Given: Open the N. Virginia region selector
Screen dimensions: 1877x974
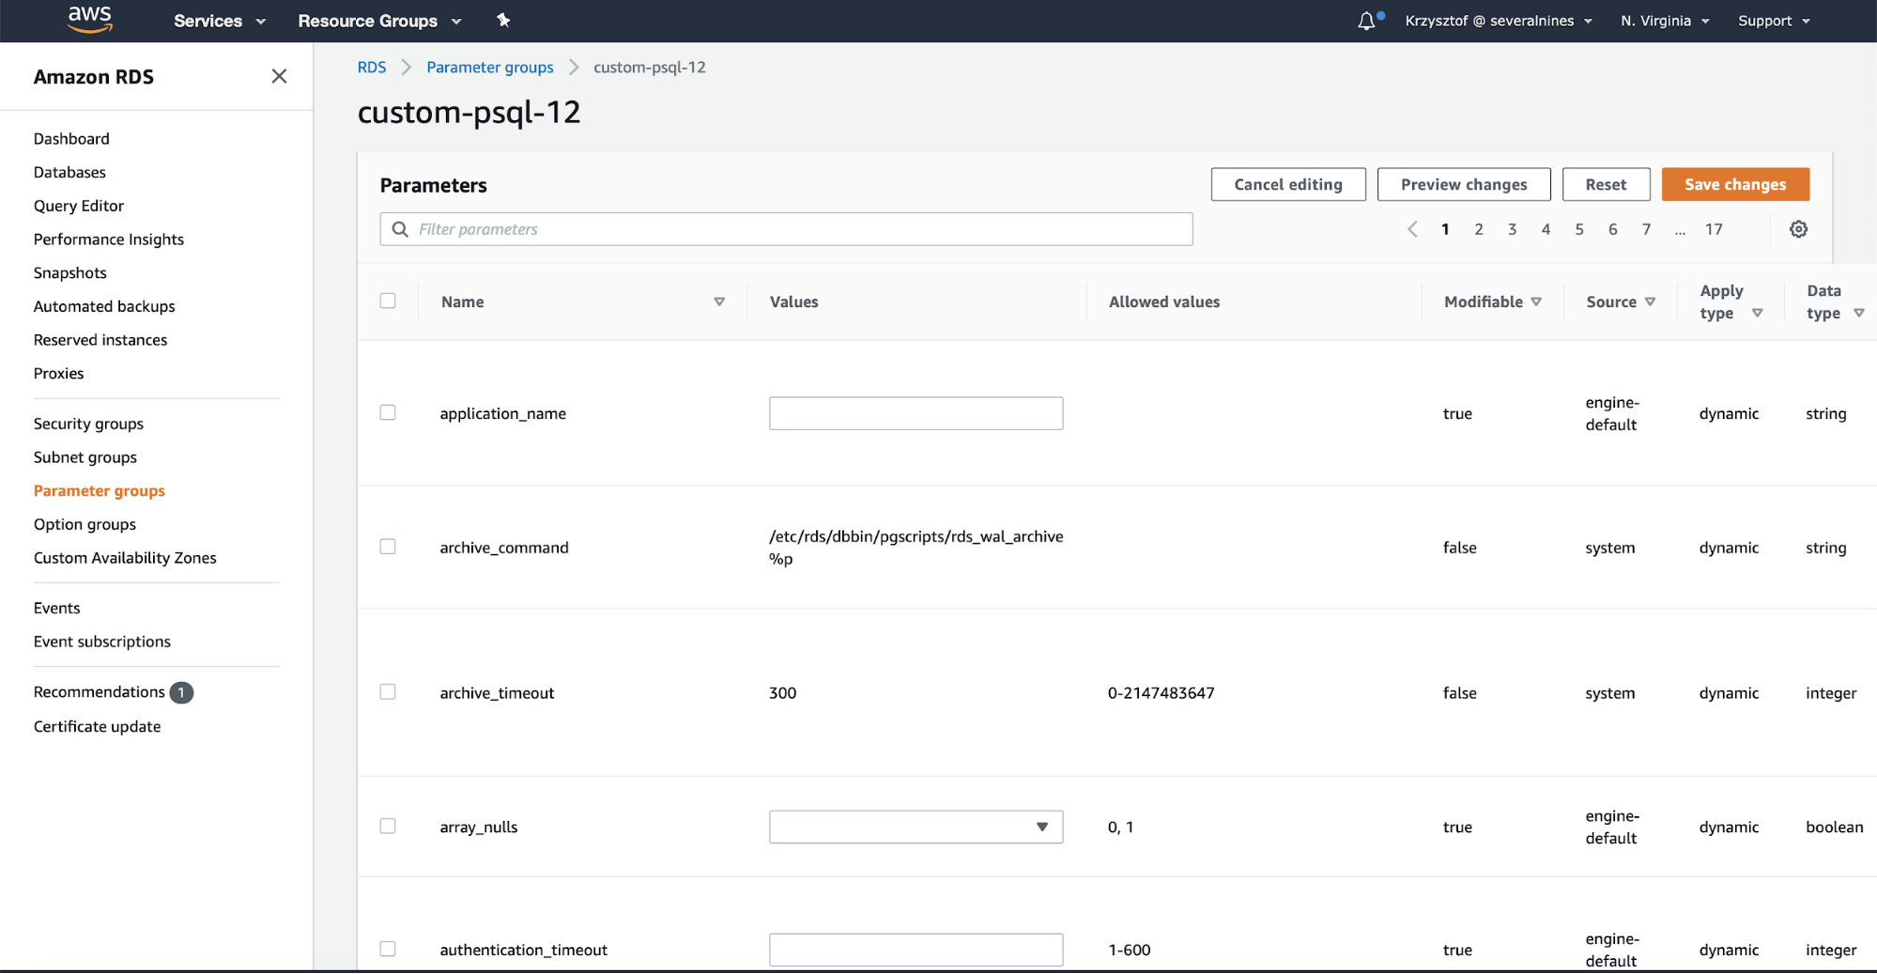Looking at the screenshot, I should click(1665, 21).
